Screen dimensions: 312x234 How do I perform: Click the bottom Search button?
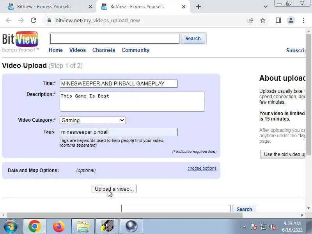click(x=244, y=209)
